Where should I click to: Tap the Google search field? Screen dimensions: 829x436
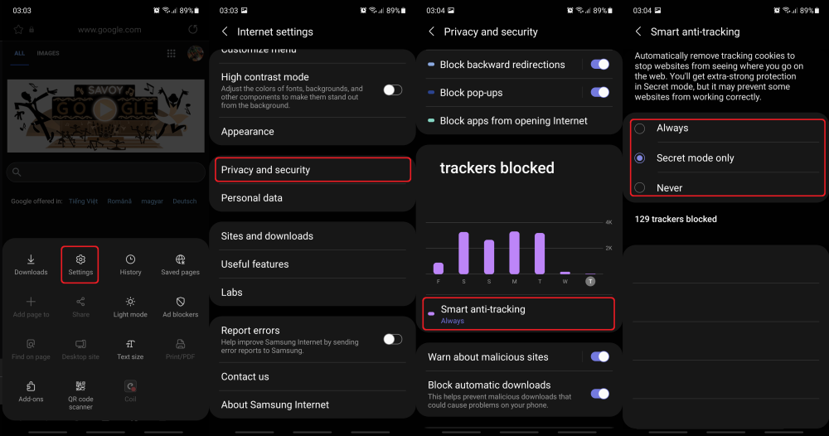106,172
